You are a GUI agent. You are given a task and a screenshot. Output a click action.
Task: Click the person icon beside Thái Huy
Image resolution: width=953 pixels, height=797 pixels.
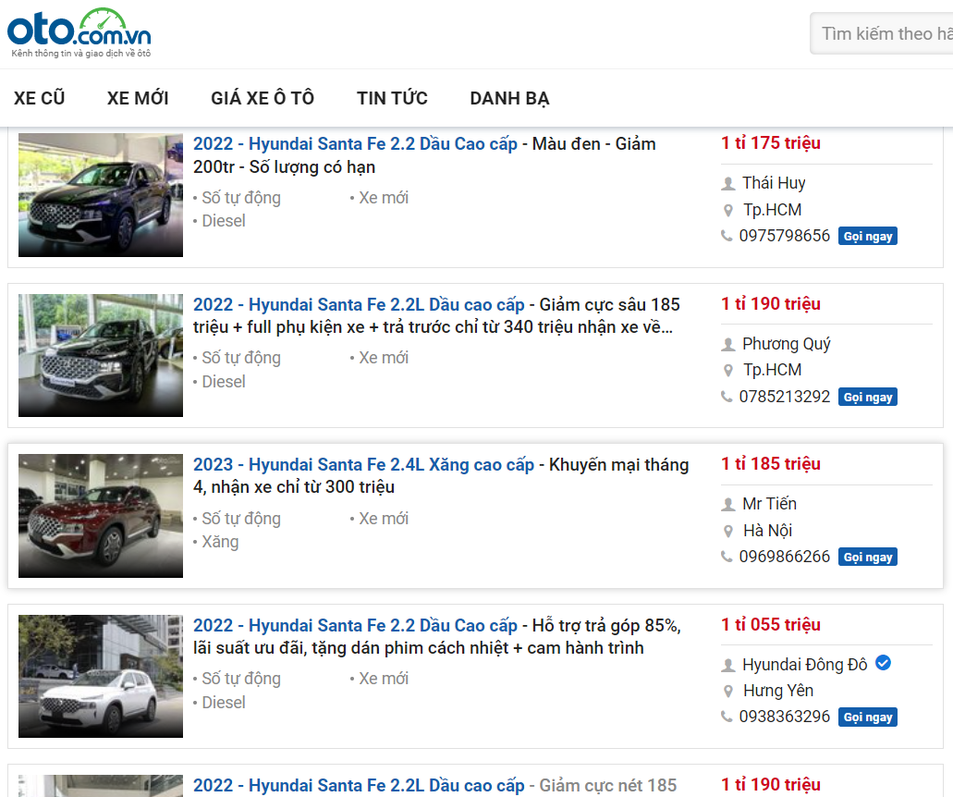[x=728, y=183]
